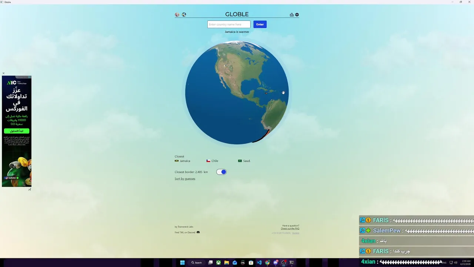Select Chile in the guesses list
This screenshot has height=267, width=474.
[x=215, y=161]
